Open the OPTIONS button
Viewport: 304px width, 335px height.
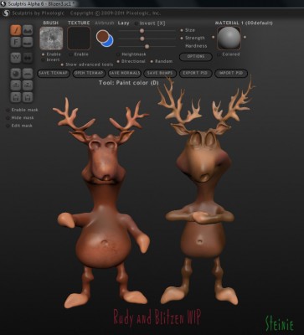[x=196, y=56]
